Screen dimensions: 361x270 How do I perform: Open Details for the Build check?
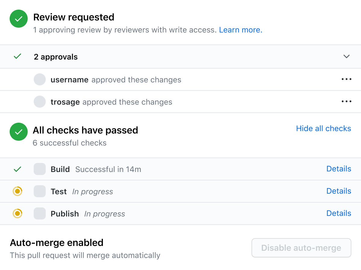339,169
